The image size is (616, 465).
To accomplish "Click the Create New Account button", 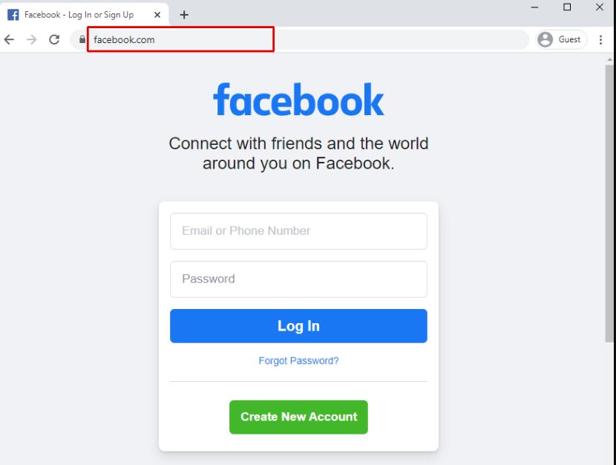I will [x=298, y=417].
